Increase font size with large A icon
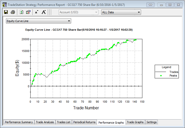This screenshot has width=185, height=128. click(x=43, y=12)
